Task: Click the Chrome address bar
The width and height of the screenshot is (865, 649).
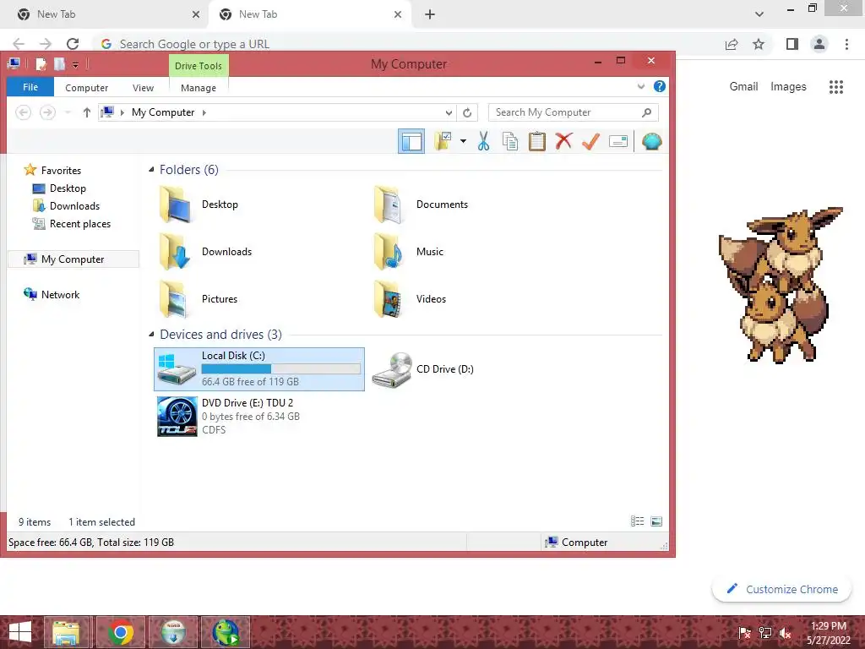Action: coord(408,44)
